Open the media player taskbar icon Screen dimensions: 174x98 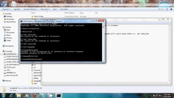(27, 96)
